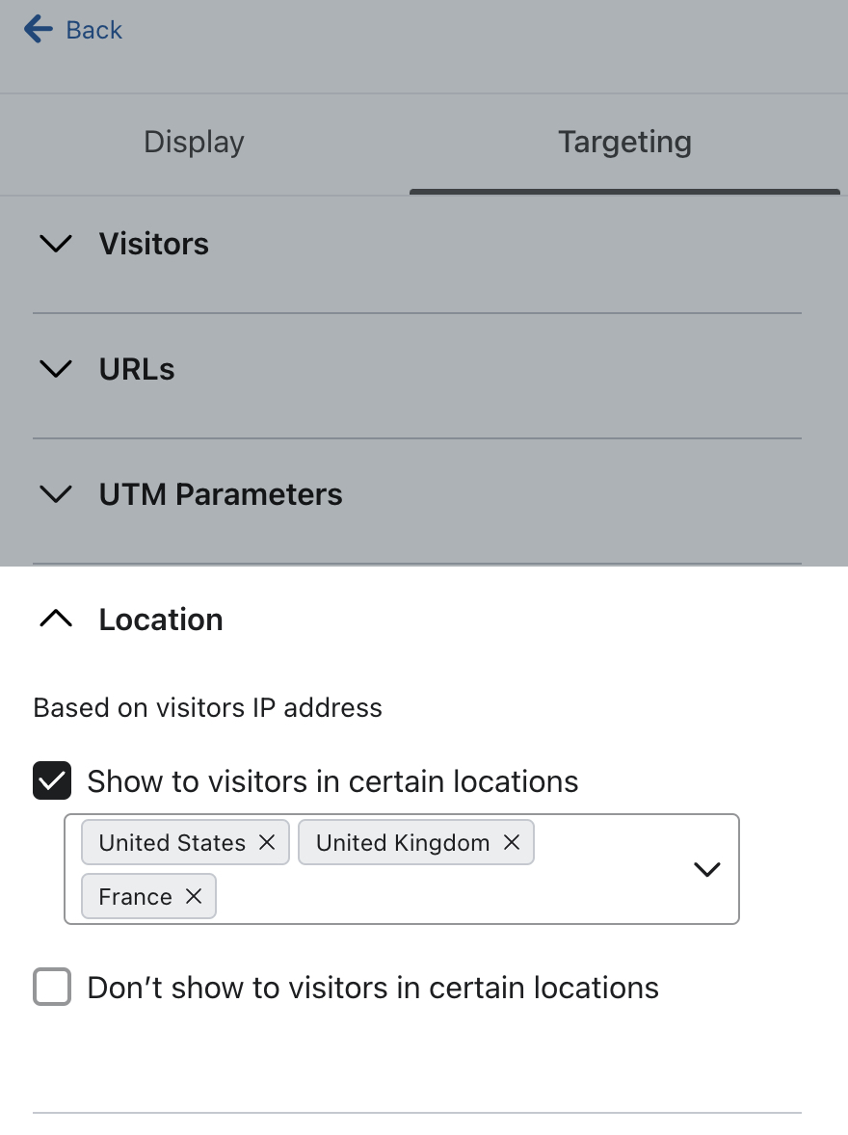The image size is (848, 1135).
Task: Click the Back arrow icon
Action: coord(38,29)
